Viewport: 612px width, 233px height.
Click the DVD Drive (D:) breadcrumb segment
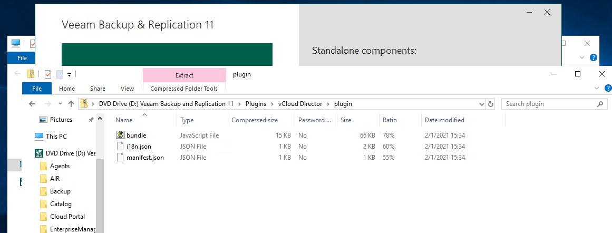(x=166, y=104)
